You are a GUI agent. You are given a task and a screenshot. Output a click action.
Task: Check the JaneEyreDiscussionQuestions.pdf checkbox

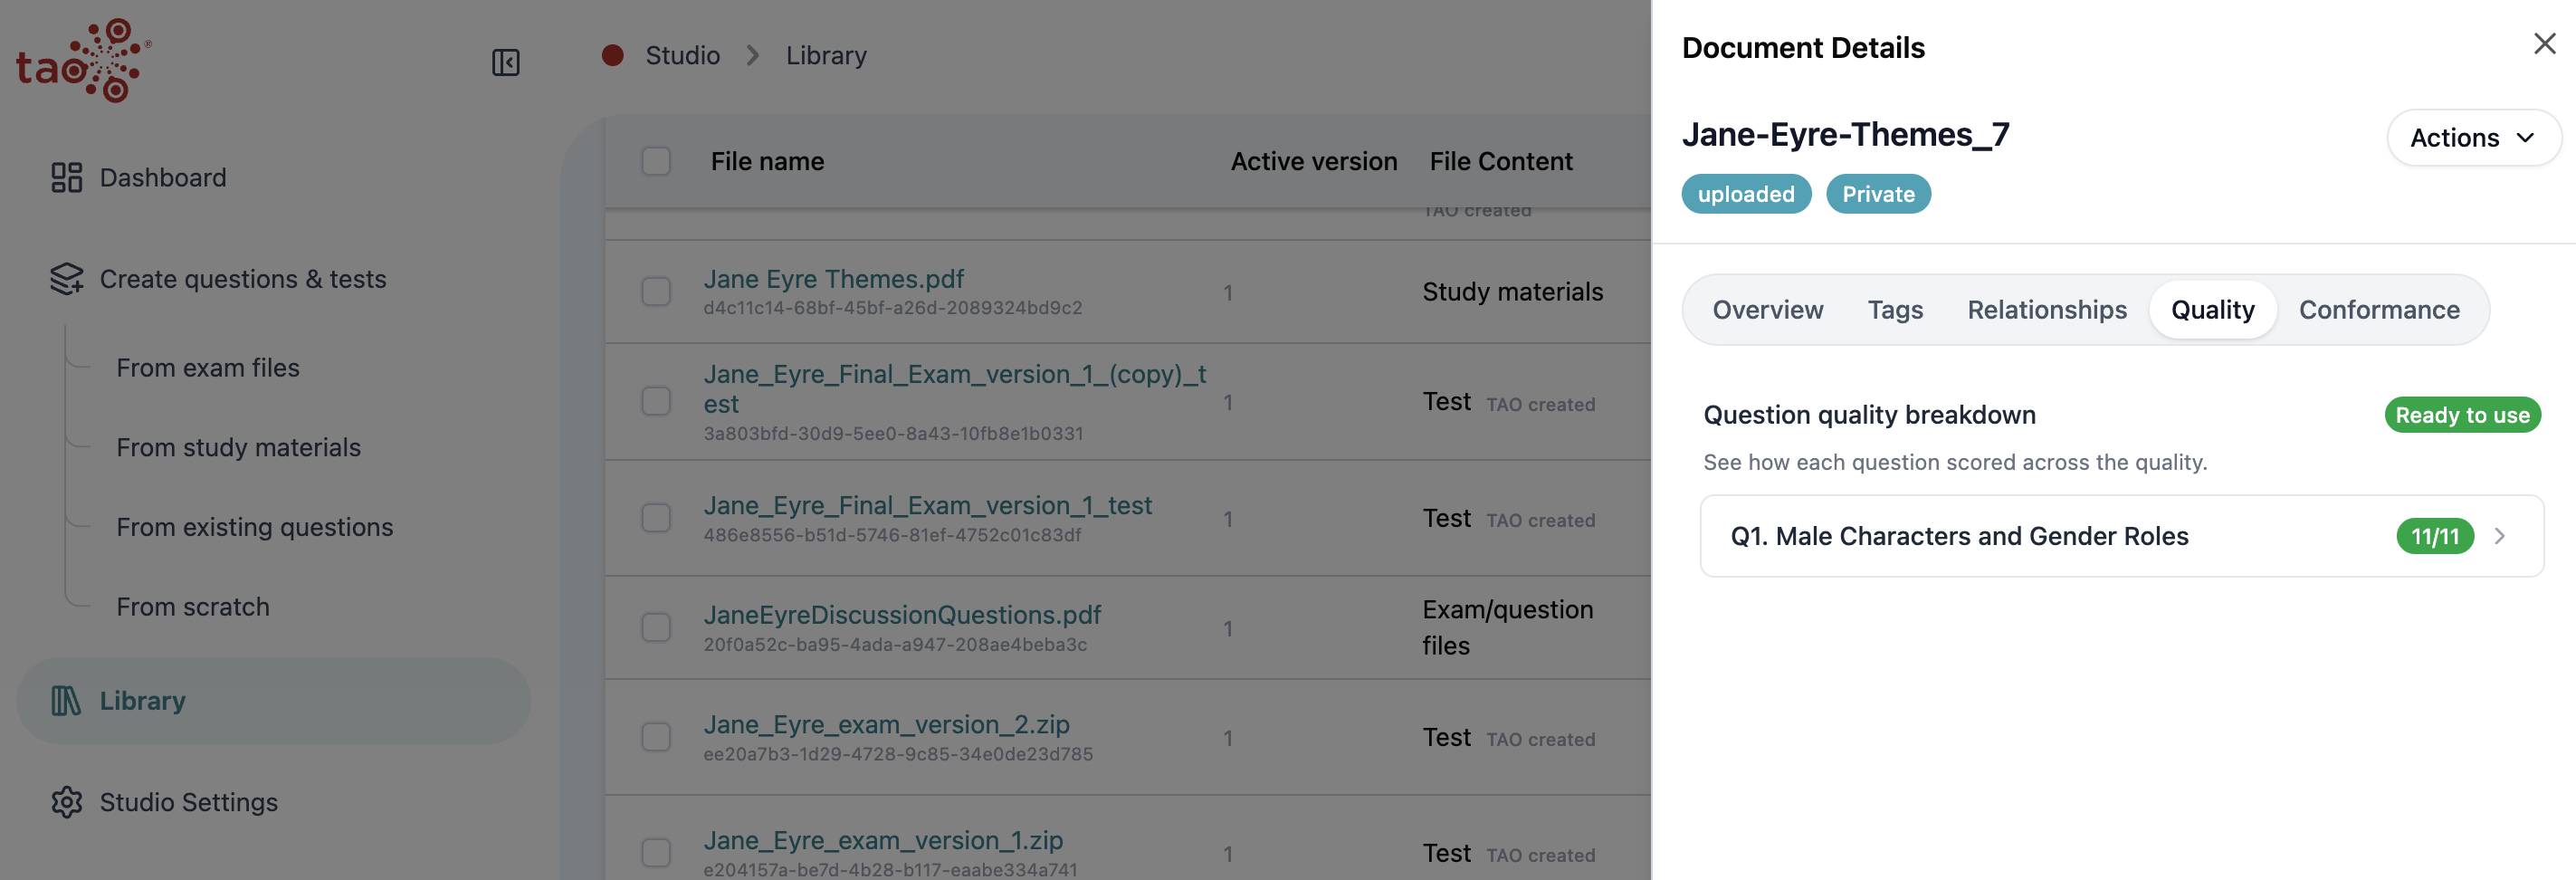pos(656,628)
